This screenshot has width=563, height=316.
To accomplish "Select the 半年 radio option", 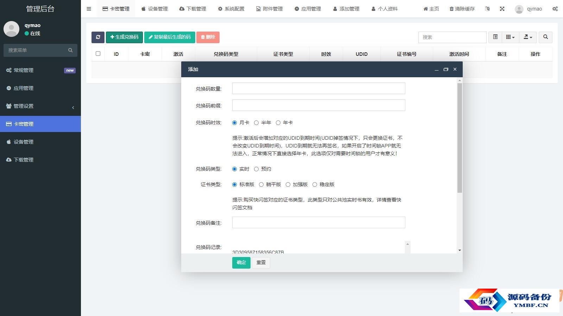I will (x=256, y=123).
